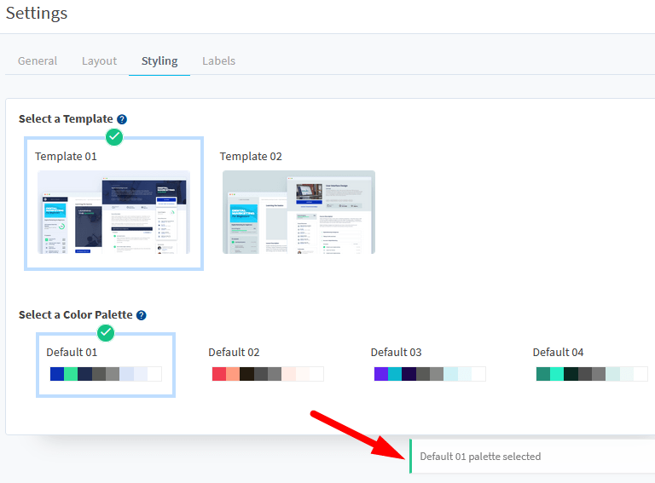Image resolution: width=655 pixels, height=483 pixels.
Task: Open the Labels tab
Action: click(219, 60)
